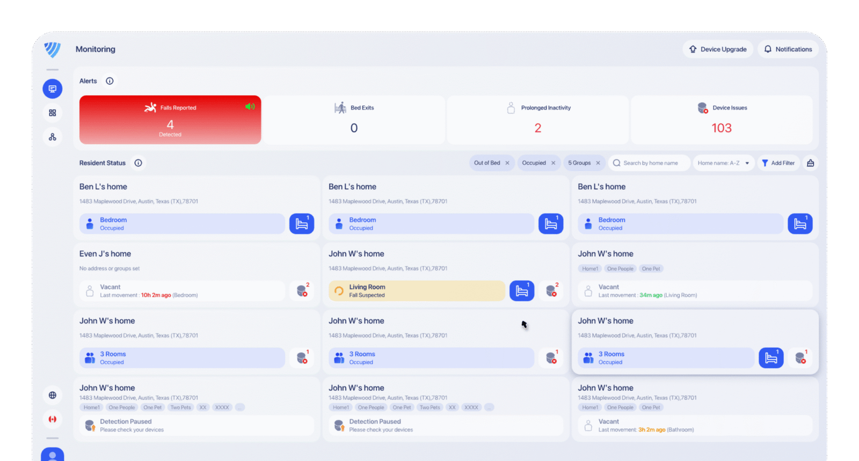
Task: Click the Alerts info icon
Action: coord(110,81)
